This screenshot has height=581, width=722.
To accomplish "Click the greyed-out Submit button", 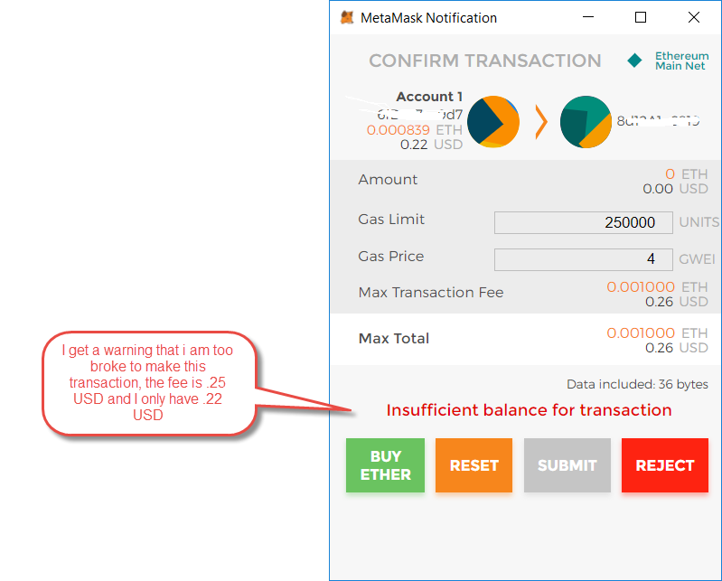I will click(x=567, y=465).
